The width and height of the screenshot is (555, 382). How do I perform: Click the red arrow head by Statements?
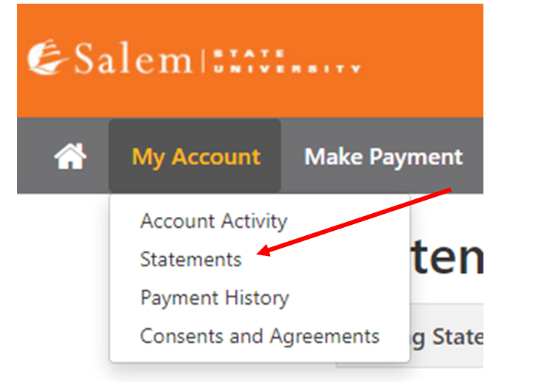[263, 251]
